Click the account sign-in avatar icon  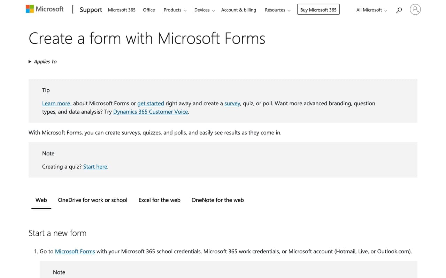[415, 9]
